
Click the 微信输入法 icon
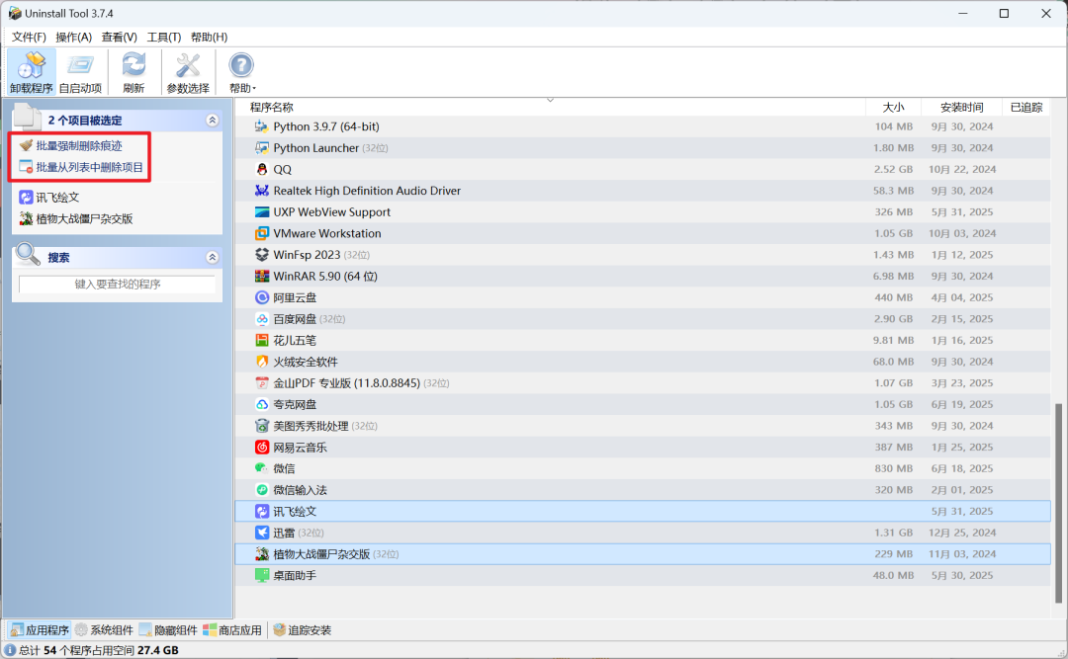point(261,490)
